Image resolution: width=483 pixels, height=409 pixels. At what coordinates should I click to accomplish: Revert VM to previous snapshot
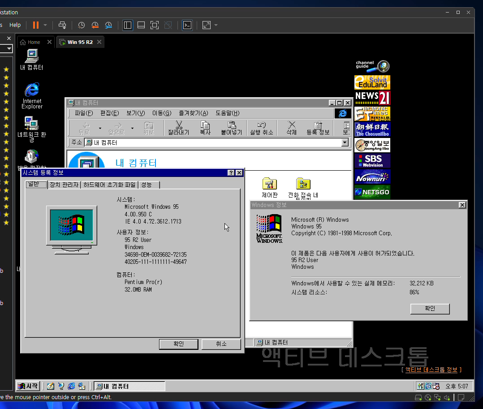coord(95,25)
